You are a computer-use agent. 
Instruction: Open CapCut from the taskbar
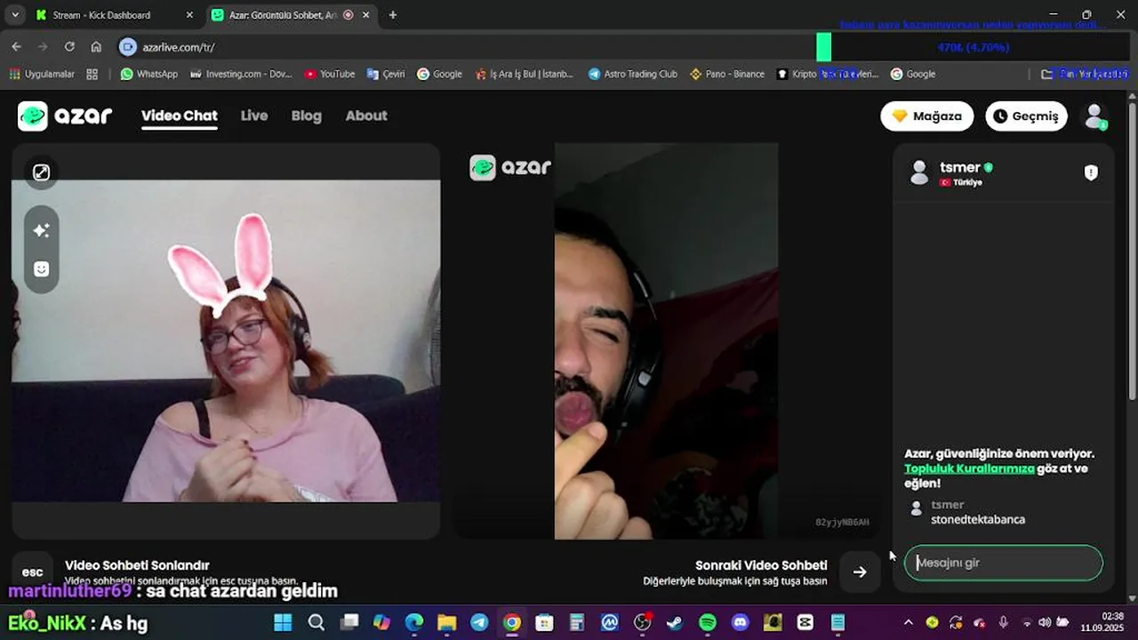pyautogui.click(x=805, y=622)
